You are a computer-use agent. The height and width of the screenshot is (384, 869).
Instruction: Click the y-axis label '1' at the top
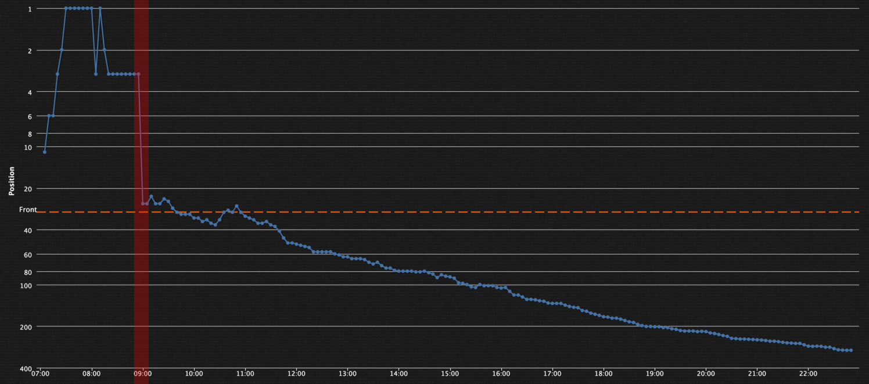pos(30,9)
